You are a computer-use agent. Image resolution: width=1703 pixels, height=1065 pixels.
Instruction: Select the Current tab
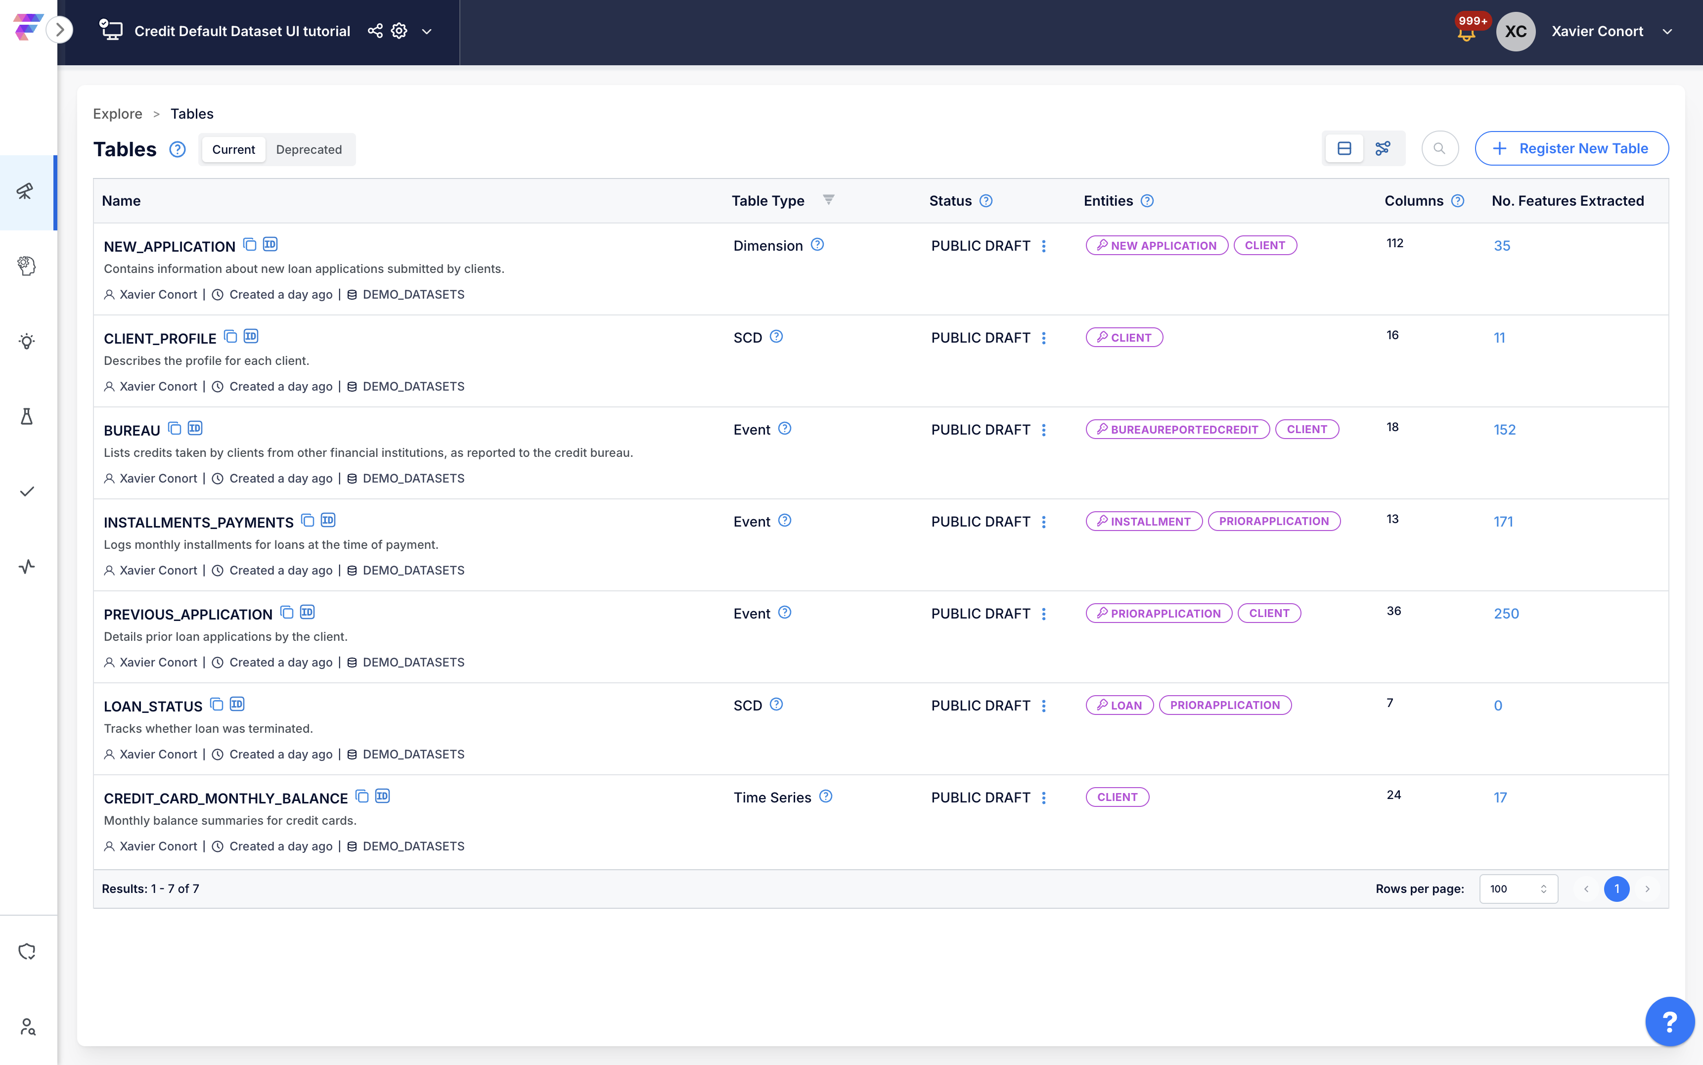tap(233, 149)
